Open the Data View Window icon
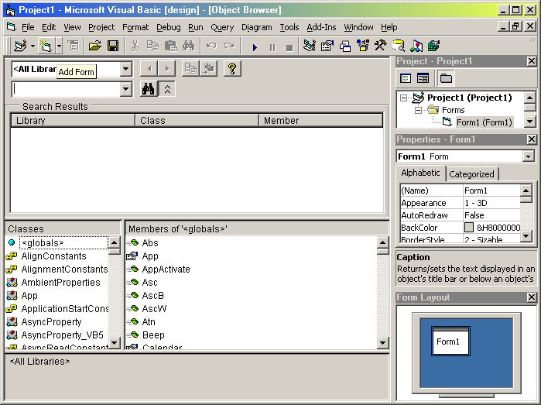Screen dimensions: 541x405 coord(399,46)
